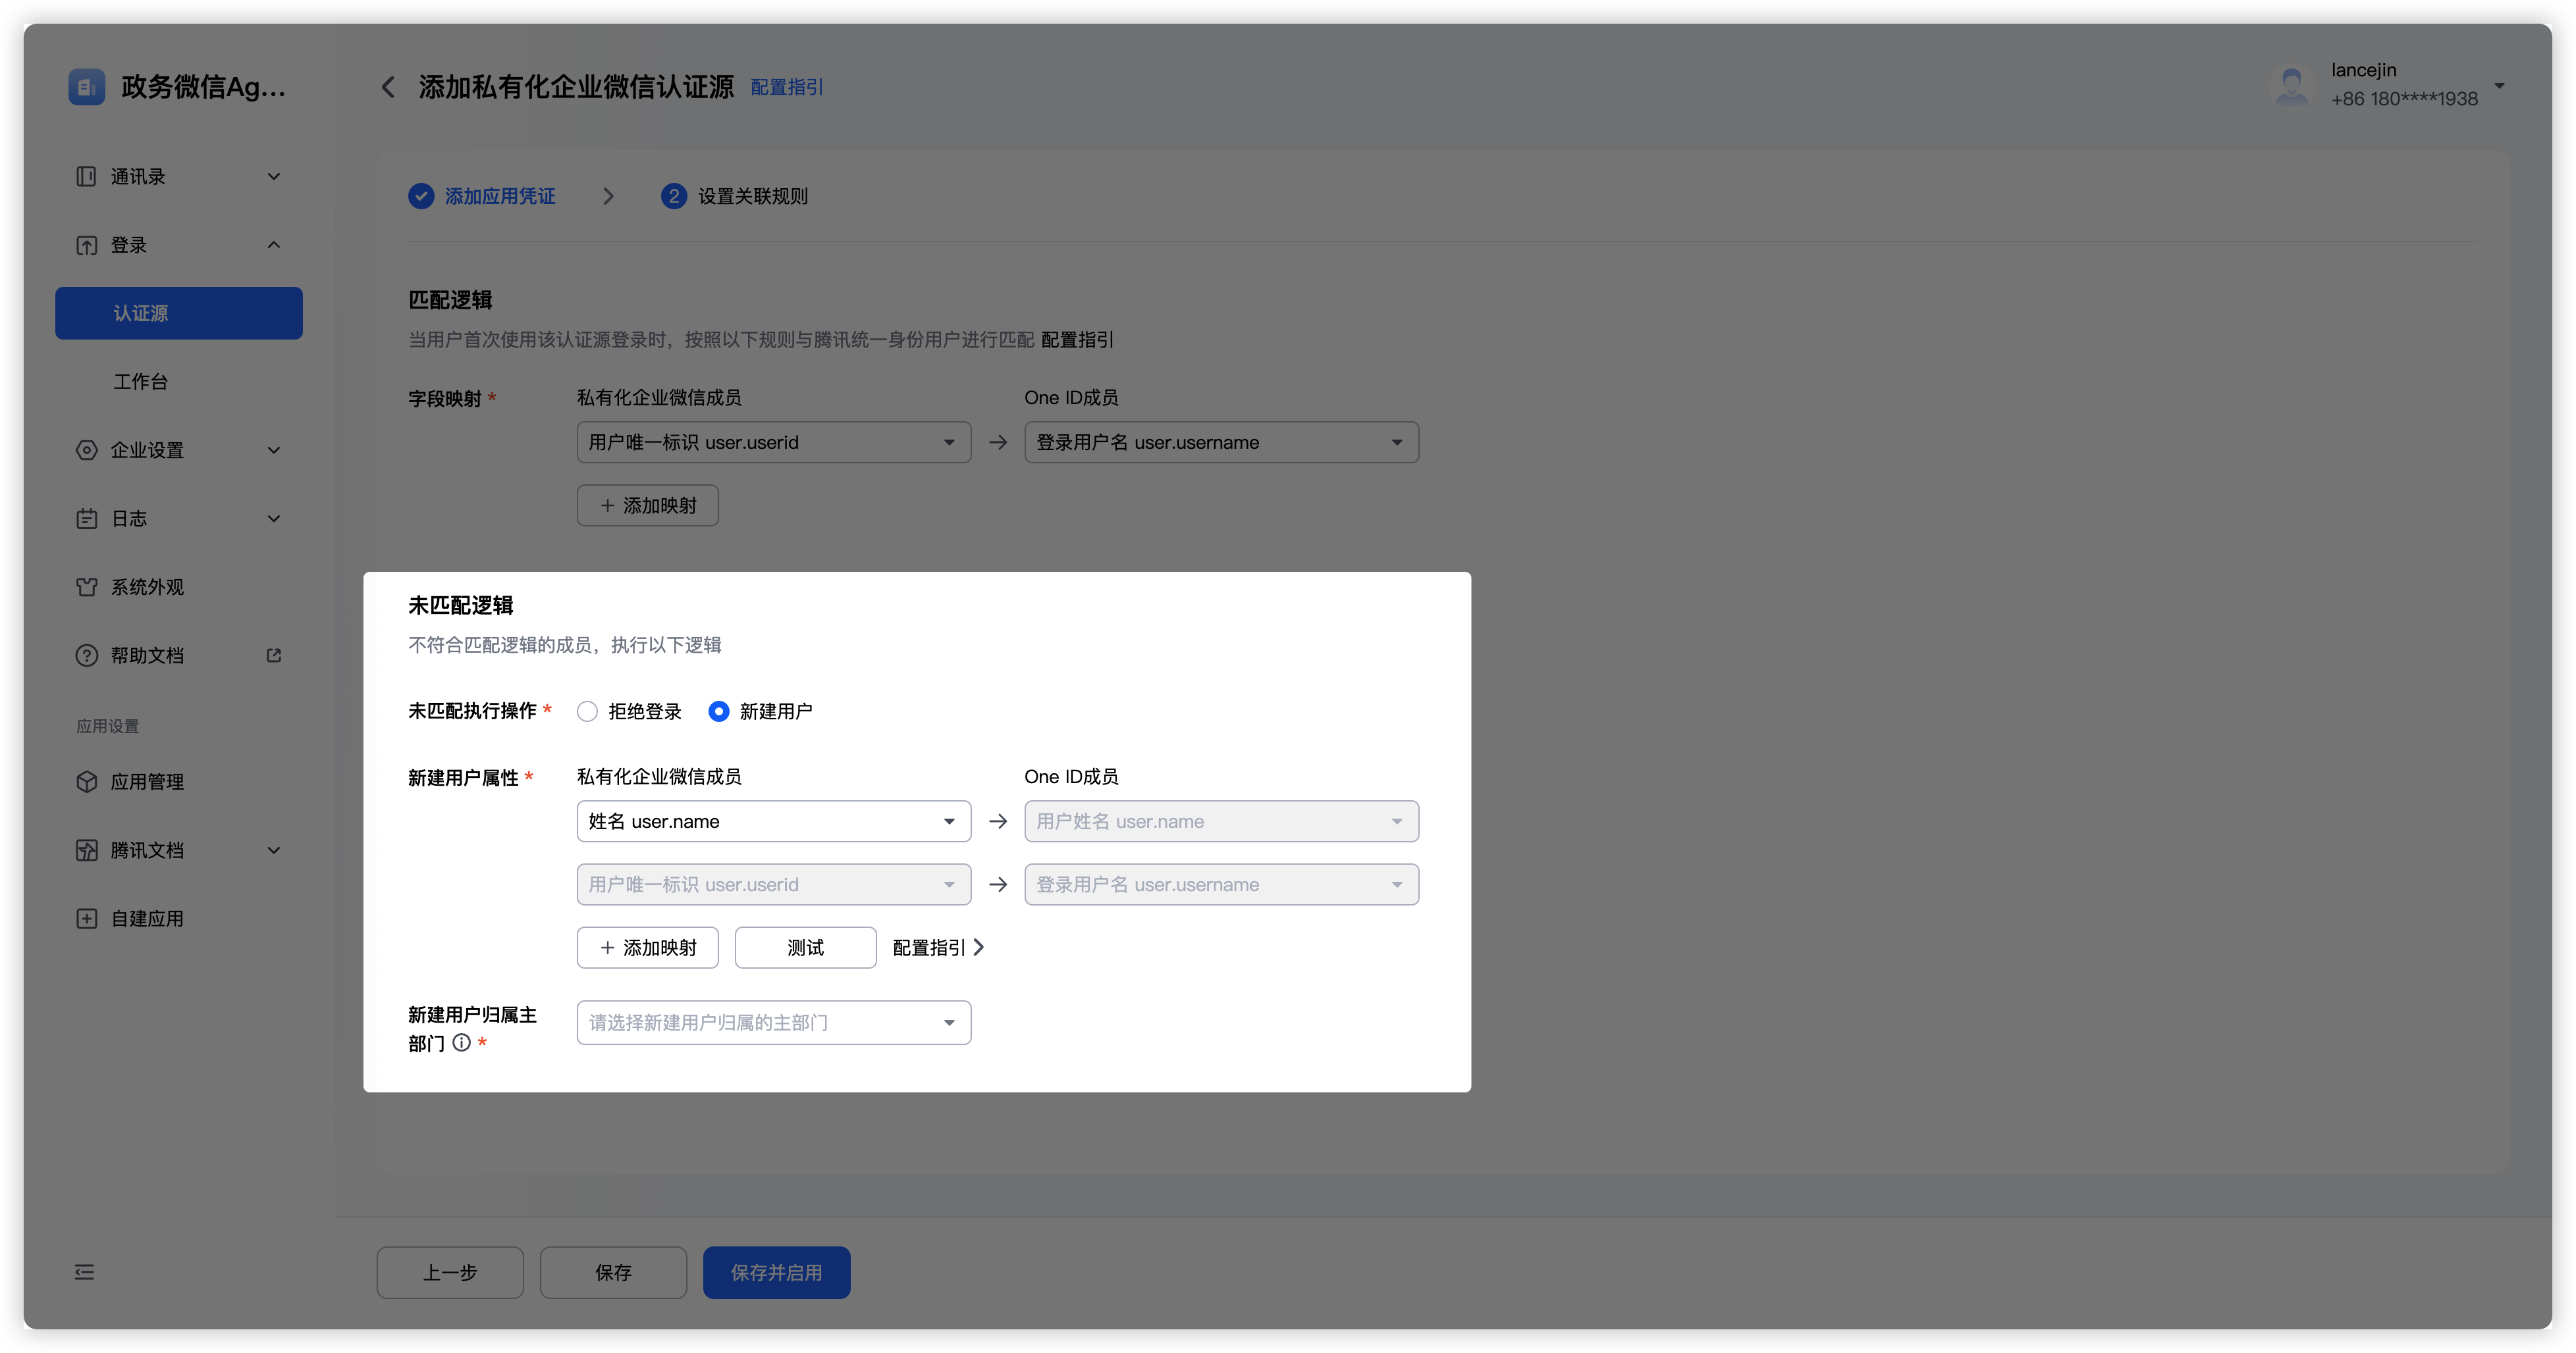2576x1353 pixels.
Task: Open the account menu arrow next to lancejin
Action: [x=2499, y=86]
